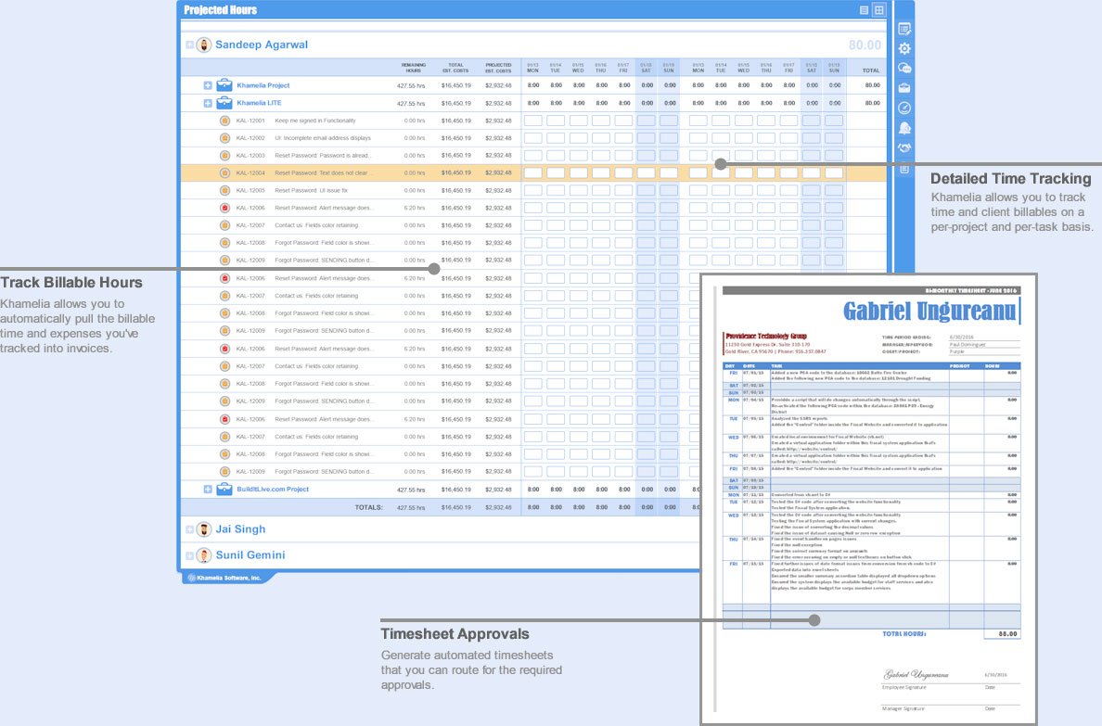Open the Khamelia LITE link
The height and width of the screenshot is (726, 1102).
tap(259, 103)
